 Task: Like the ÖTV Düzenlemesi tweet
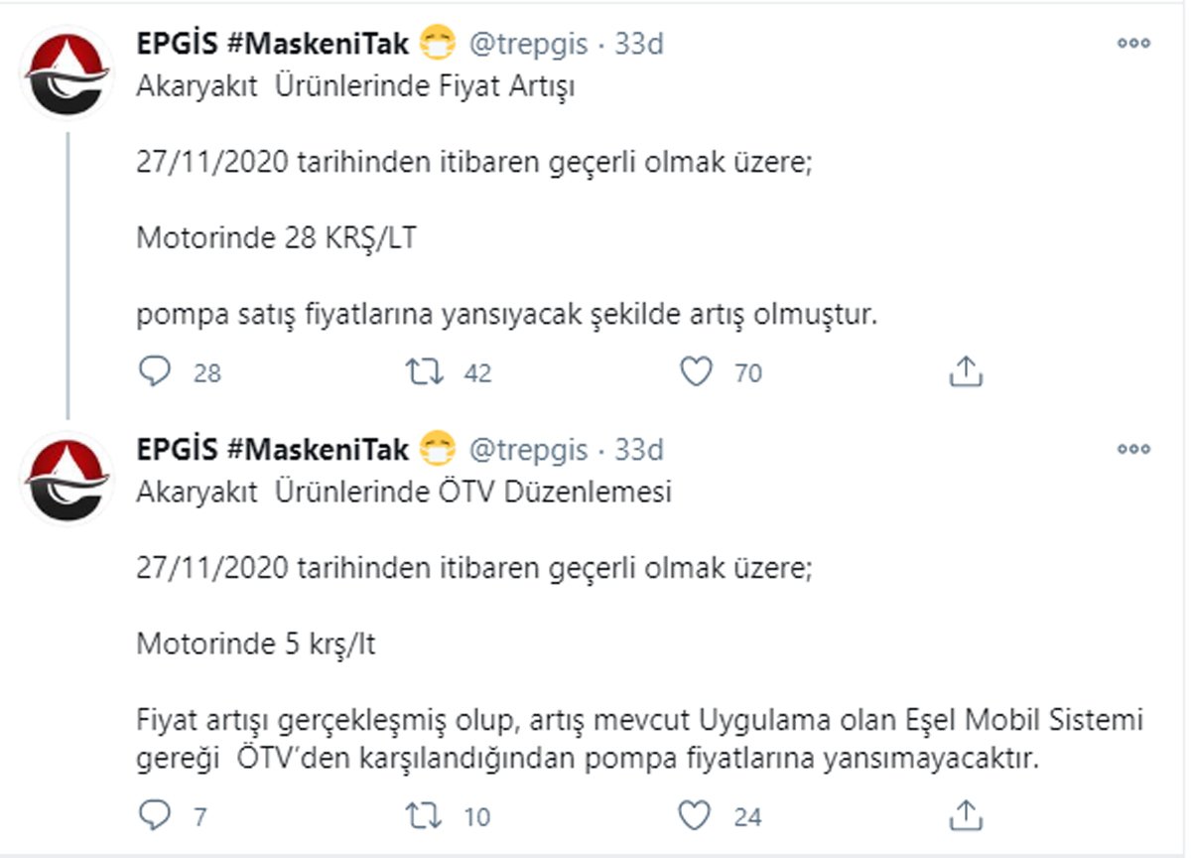(x=697, y=815)
